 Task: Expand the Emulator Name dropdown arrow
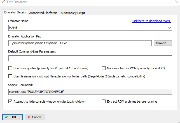(170, 28)
